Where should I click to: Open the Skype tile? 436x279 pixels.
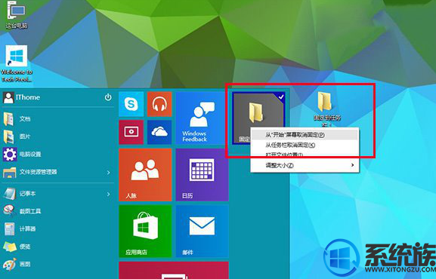tap(131, 104)
